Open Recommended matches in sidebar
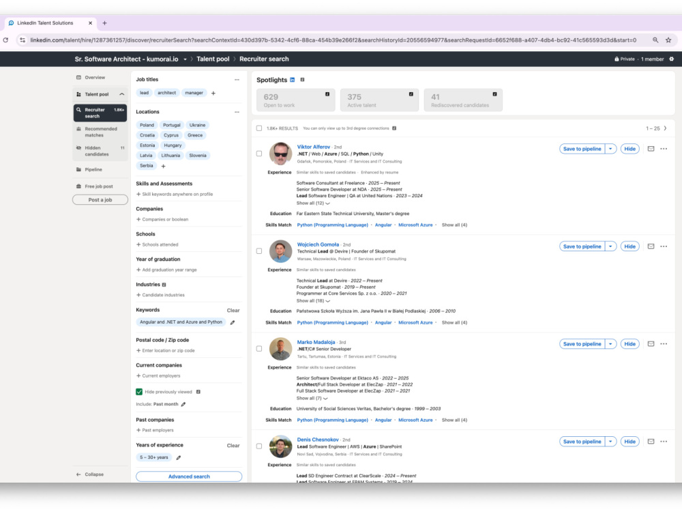The image size is (682, 512). point(100,132)
